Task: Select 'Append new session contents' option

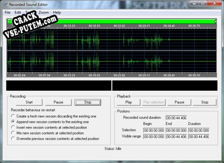Action: click(13, 122)
